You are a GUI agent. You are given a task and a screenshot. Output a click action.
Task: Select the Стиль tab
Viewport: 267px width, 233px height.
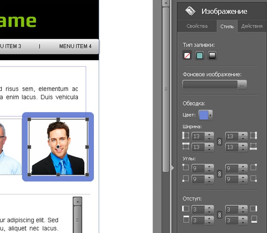click(227, 26)
